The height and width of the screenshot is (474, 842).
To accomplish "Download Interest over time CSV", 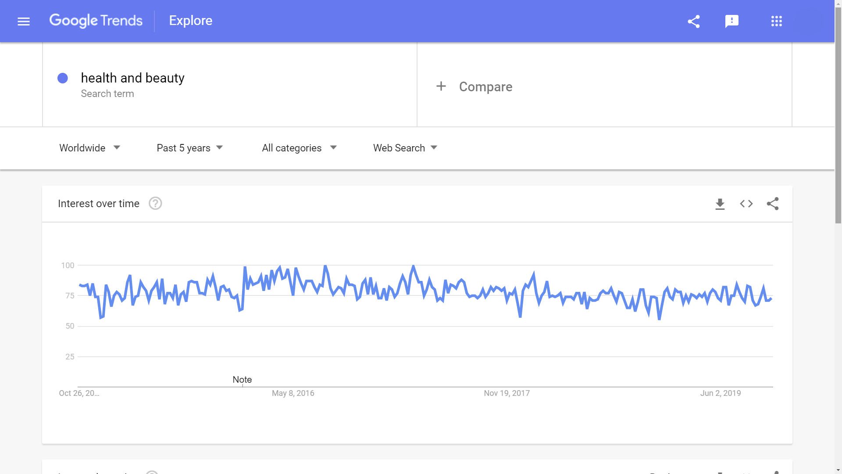I will [720, 204].
